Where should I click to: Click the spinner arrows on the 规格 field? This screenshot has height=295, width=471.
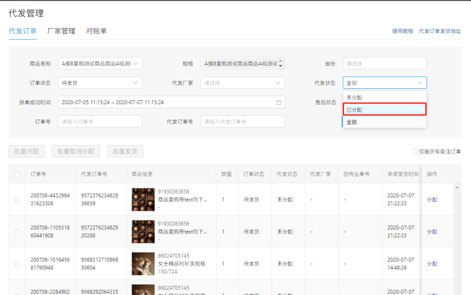280,63
